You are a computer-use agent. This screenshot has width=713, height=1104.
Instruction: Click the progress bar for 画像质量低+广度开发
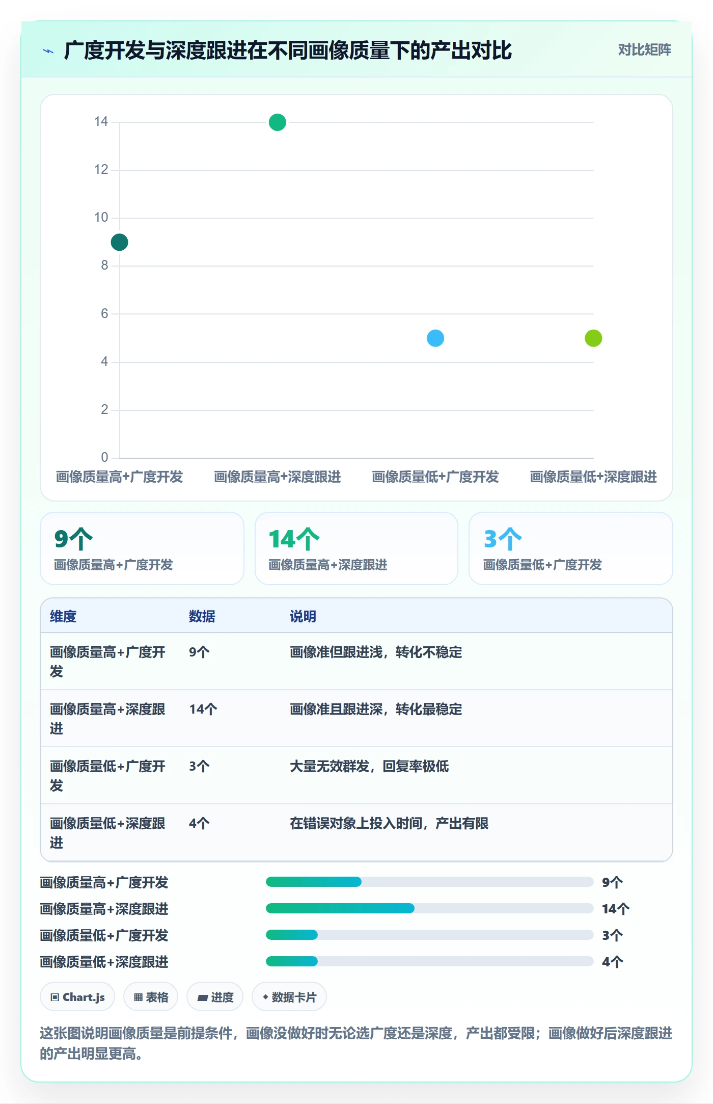click(x=429, y=935)
